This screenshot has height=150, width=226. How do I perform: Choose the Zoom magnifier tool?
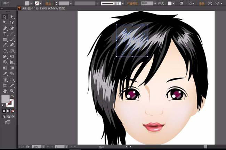pos(11,91)
